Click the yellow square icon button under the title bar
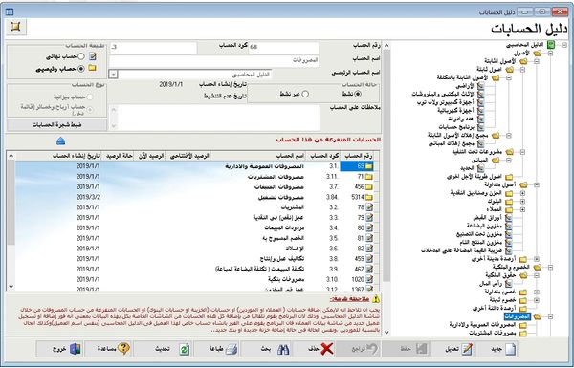574x368 pixels. point(15,27)
